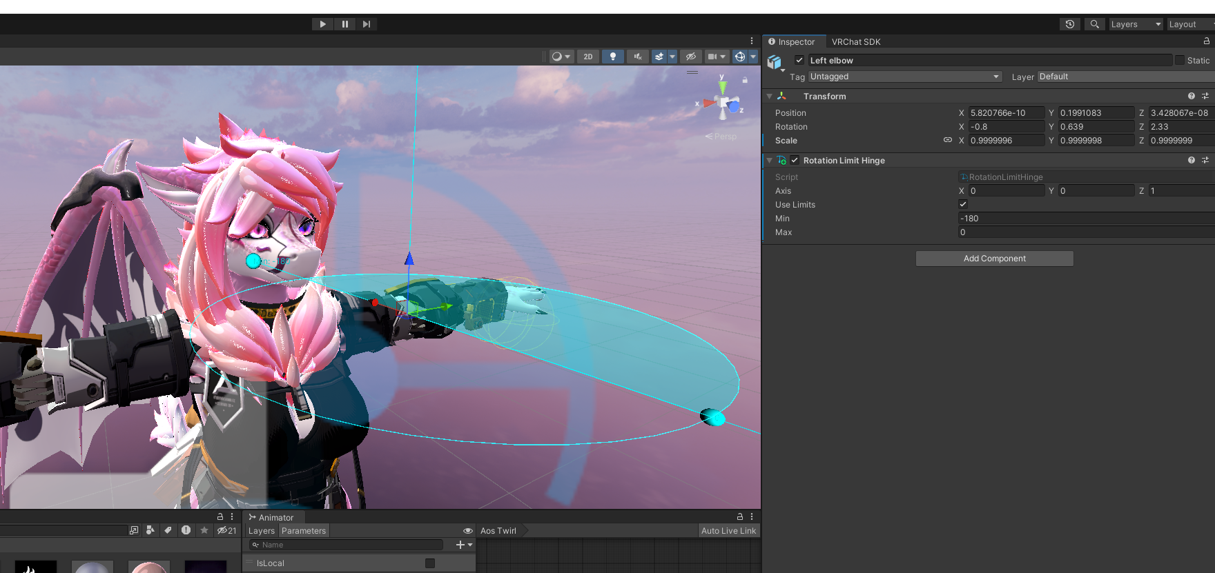Click the Min value field -180
Screen dimensions: 1215x573
tap(1086, 219)
